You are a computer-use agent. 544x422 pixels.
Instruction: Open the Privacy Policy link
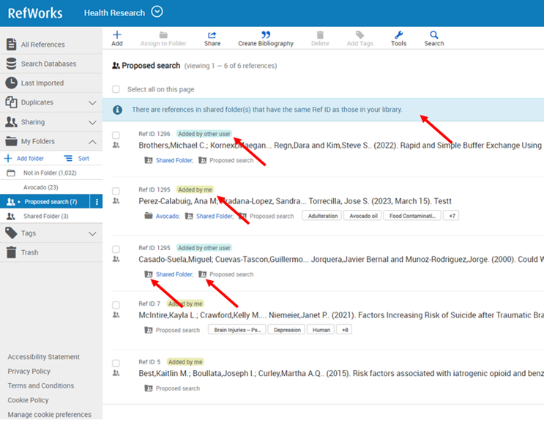29,372
